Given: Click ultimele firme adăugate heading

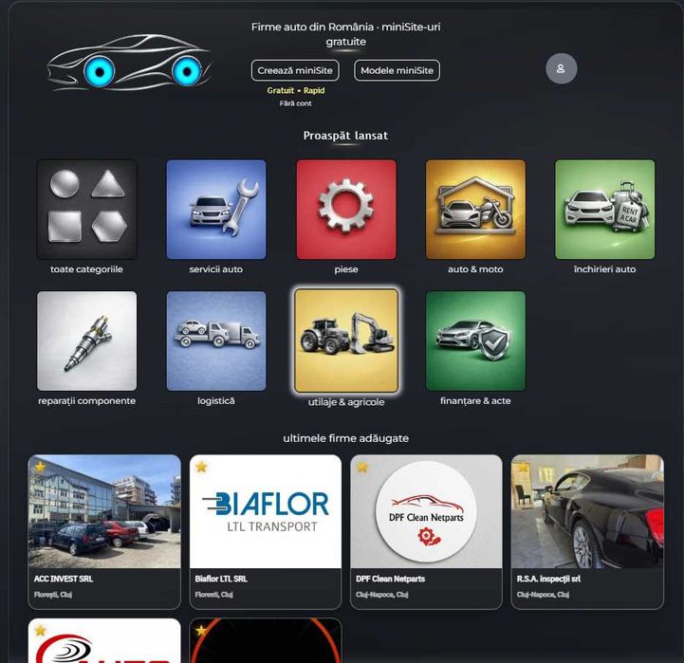Looking at the screenshot, I should pyautogui.click(x=346, y=438).
